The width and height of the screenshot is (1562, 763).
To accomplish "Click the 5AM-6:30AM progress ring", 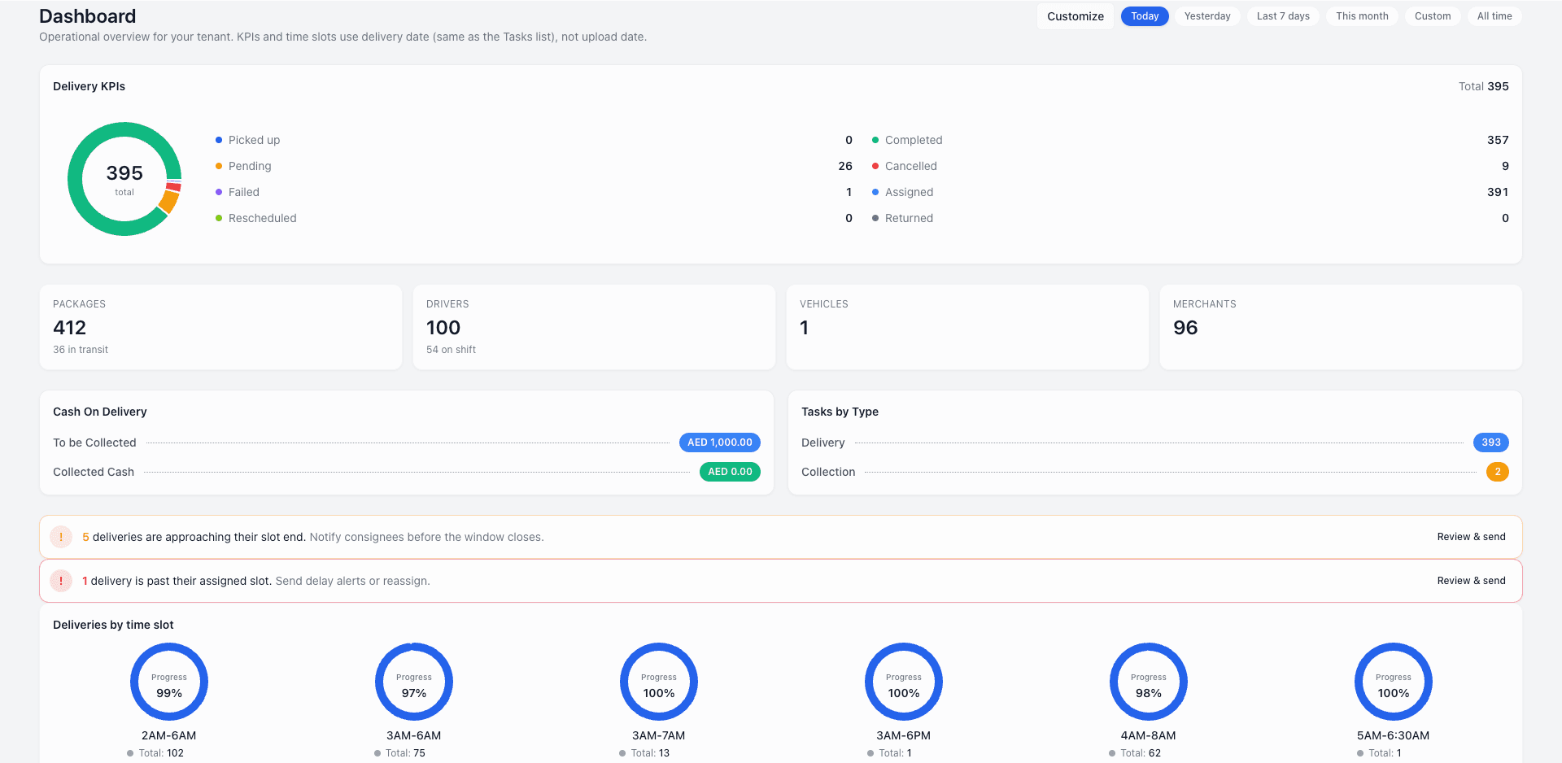I will (x=1394, y=682).
